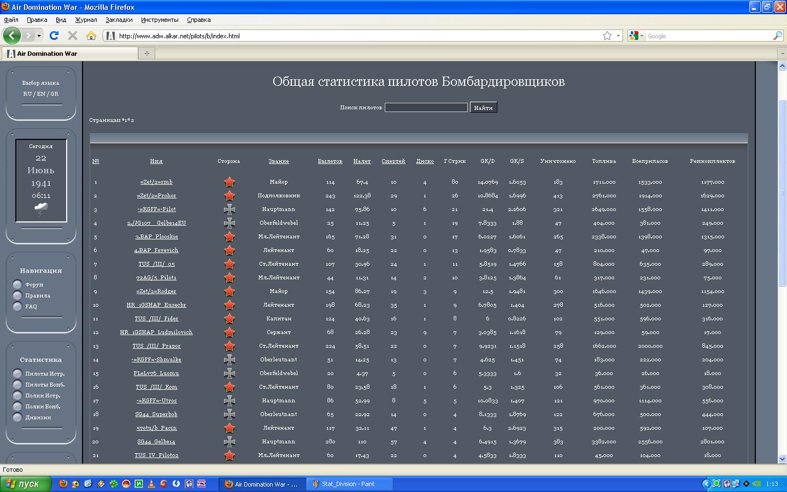
Task: Open the =Zet/2=Prohor pilot link
Action: tap(156, 196)
